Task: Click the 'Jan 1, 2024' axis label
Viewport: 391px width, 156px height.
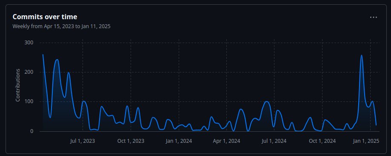Action: point(179,141)
